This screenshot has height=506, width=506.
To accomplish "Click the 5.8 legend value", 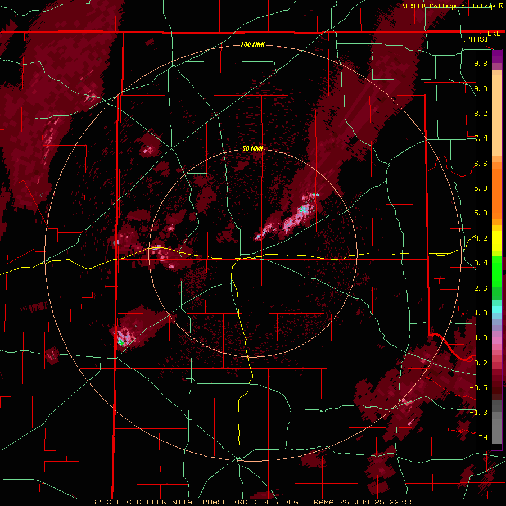I will [x=481, y=188].
